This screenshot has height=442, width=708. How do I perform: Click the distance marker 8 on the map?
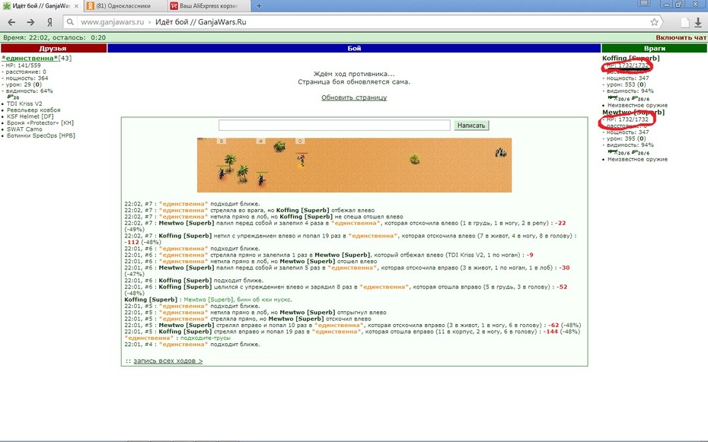(222, 142)
